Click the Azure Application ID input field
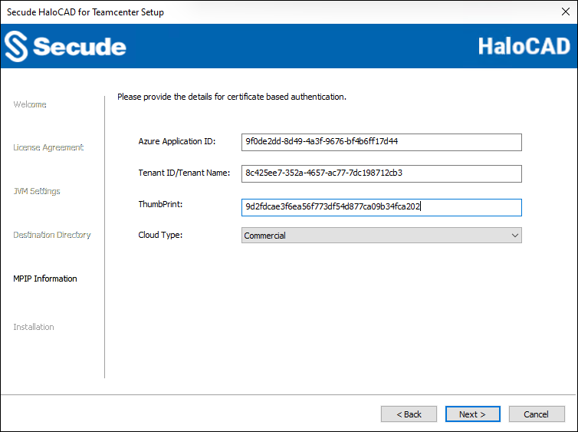Viewport: 578px width, 432px height. 382,142
